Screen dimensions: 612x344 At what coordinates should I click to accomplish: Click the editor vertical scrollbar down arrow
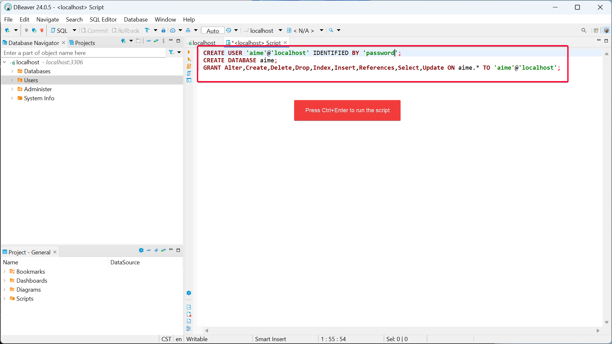(x=607, y=322)
